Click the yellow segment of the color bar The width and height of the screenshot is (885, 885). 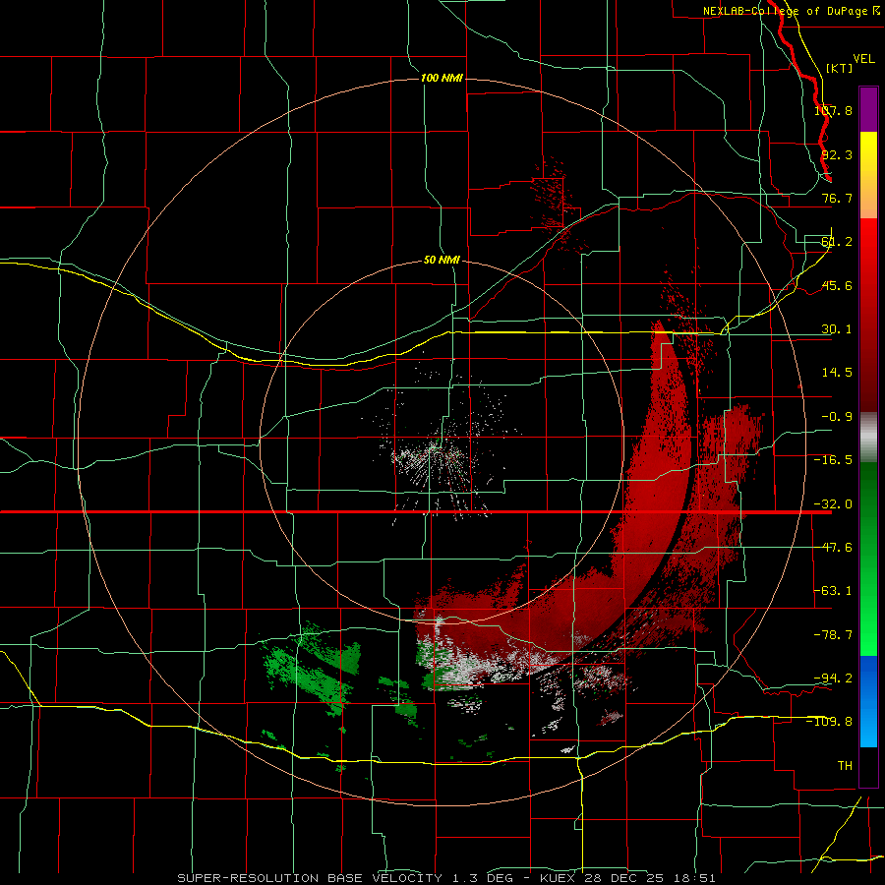[868, 175]
